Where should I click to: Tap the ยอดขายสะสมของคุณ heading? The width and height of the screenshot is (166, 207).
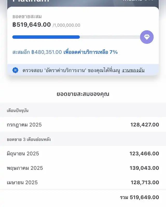click(x=83, y=94)
